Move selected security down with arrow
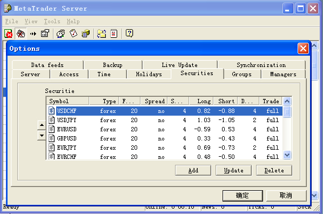Viewport: 323px width, 214px height. coord(42,136)
